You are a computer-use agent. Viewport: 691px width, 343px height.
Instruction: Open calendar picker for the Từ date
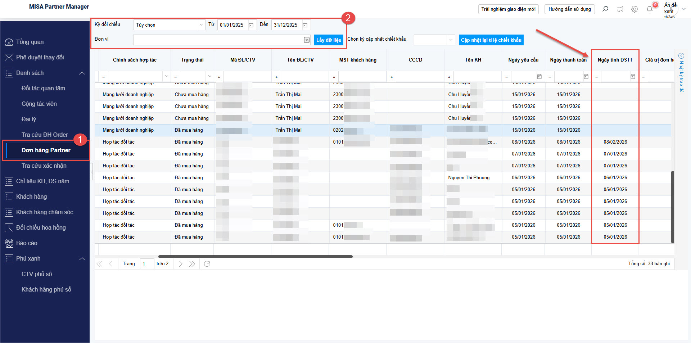click(x=251, y=25)
